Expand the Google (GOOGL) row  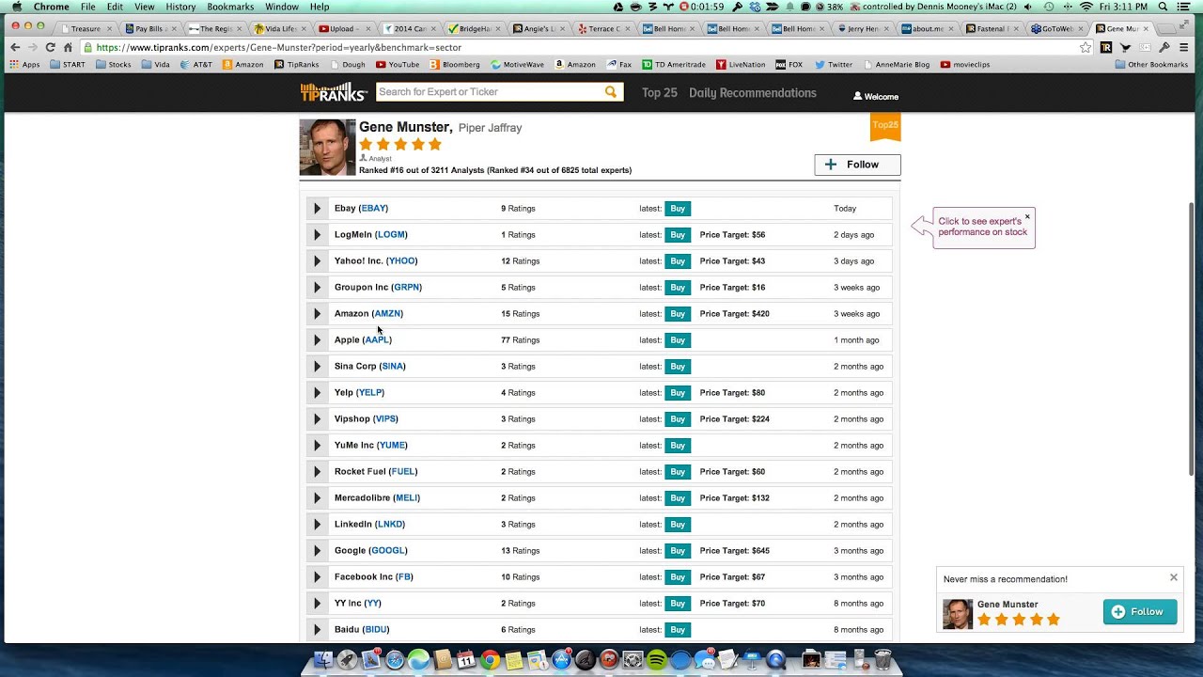317,551
